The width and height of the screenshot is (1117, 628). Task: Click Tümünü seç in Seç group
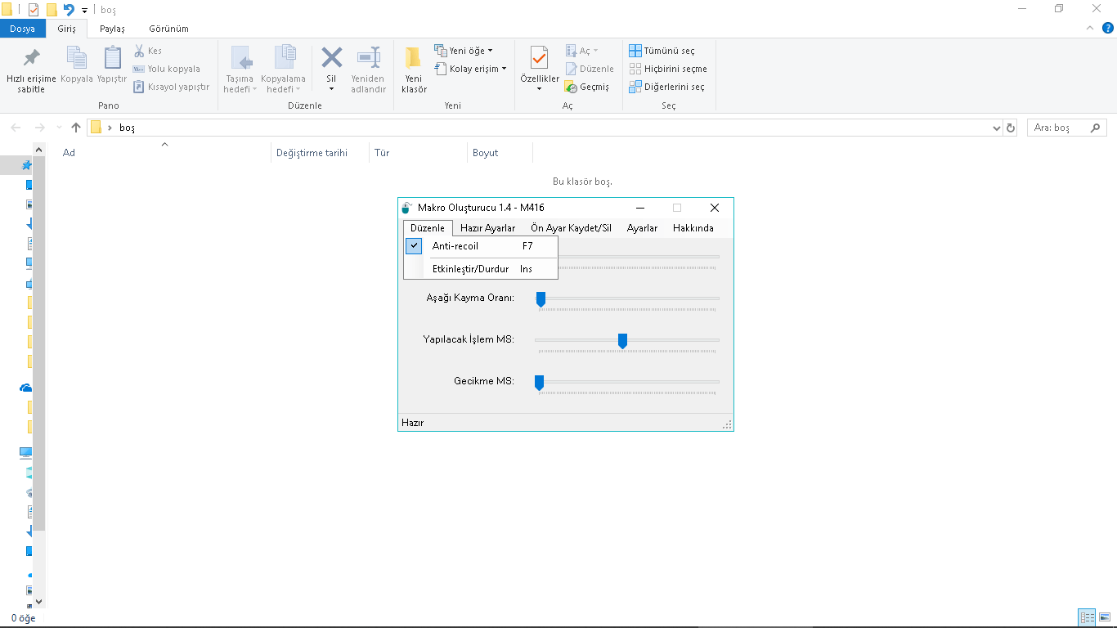[x=662, y=51]
